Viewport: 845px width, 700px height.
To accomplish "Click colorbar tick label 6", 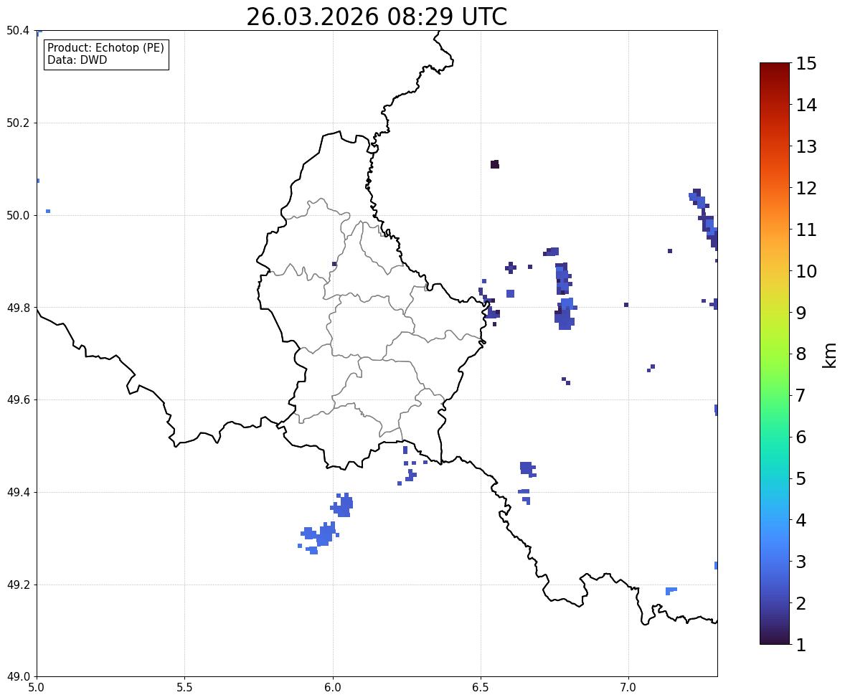I will (x=801, y=437).
